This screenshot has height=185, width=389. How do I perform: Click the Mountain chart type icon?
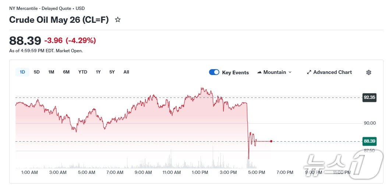click(x=259, y=72)
